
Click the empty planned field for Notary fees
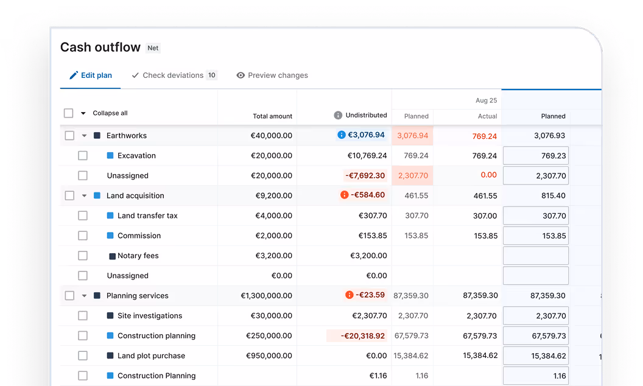(x=536, y=256)
